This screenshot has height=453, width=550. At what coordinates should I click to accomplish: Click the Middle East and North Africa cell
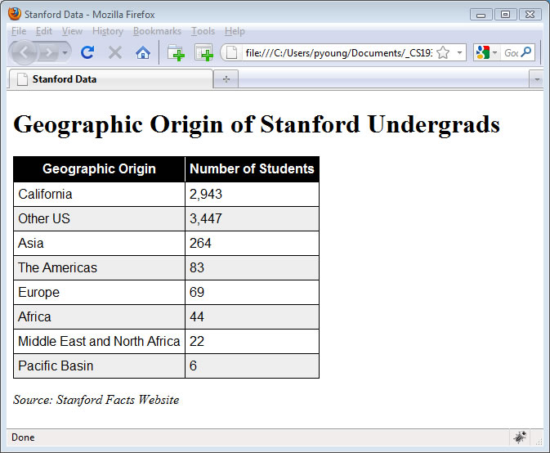point(99,342)
